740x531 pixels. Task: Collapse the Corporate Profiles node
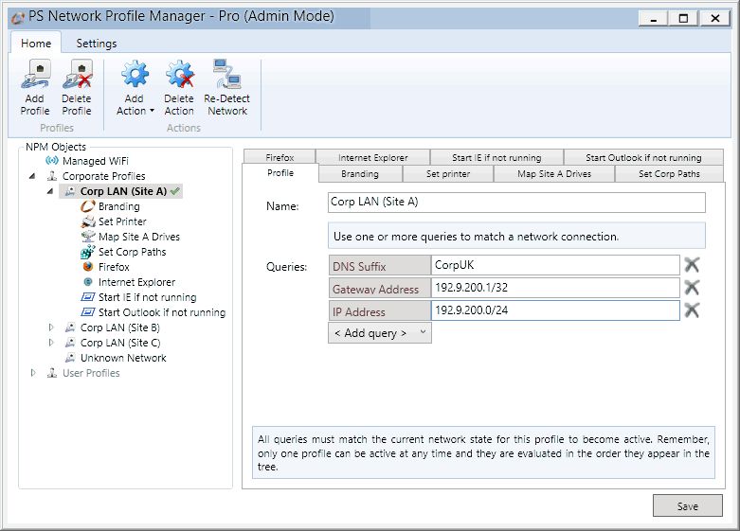click(32, 176)
